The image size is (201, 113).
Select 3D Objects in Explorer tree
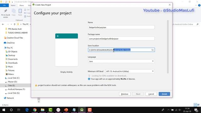pos(13,51)
